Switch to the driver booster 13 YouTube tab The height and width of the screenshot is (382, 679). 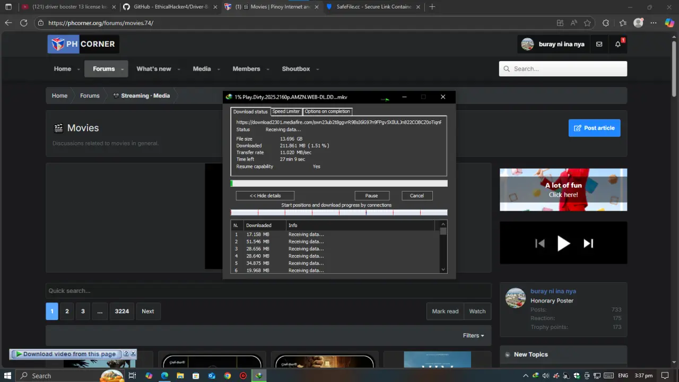tap(68, 7)
